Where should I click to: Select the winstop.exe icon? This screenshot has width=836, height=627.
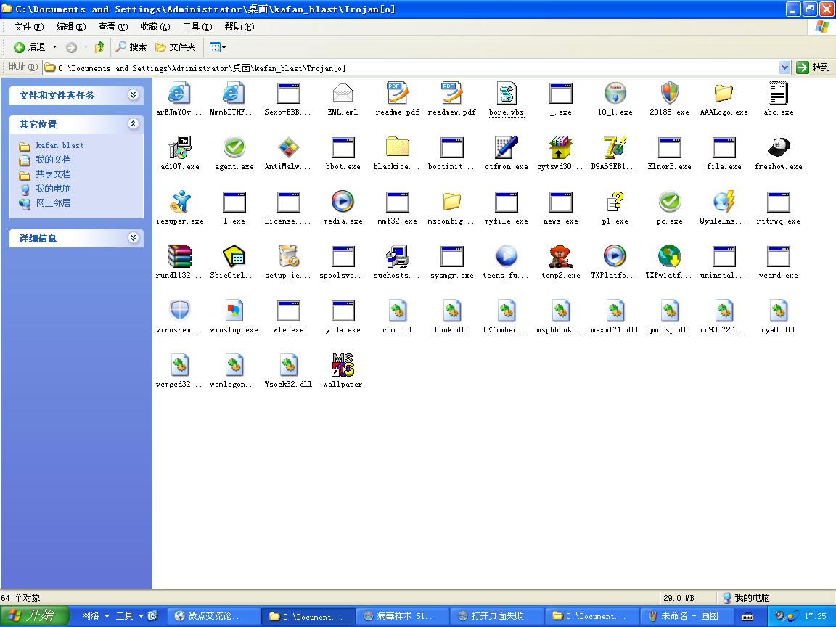(234, 311)
